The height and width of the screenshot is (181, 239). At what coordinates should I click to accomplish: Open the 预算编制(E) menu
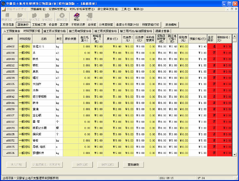38,9
